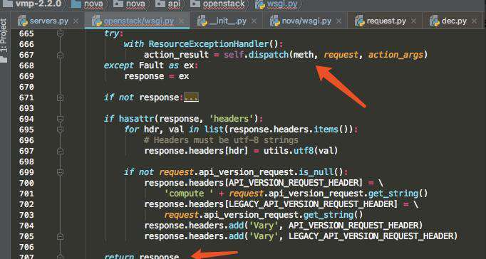Toggle fold marker at line 697
This screenshot has height=259, width=486.
(x=61, y=151)
